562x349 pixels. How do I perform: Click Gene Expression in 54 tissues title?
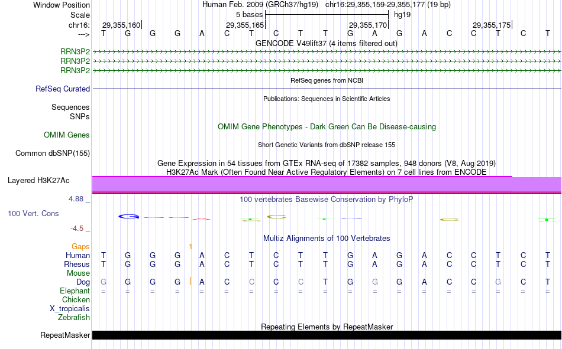tap(327, 163)
